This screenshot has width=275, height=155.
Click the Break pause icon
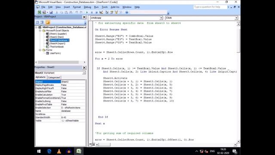click(92, 12)
